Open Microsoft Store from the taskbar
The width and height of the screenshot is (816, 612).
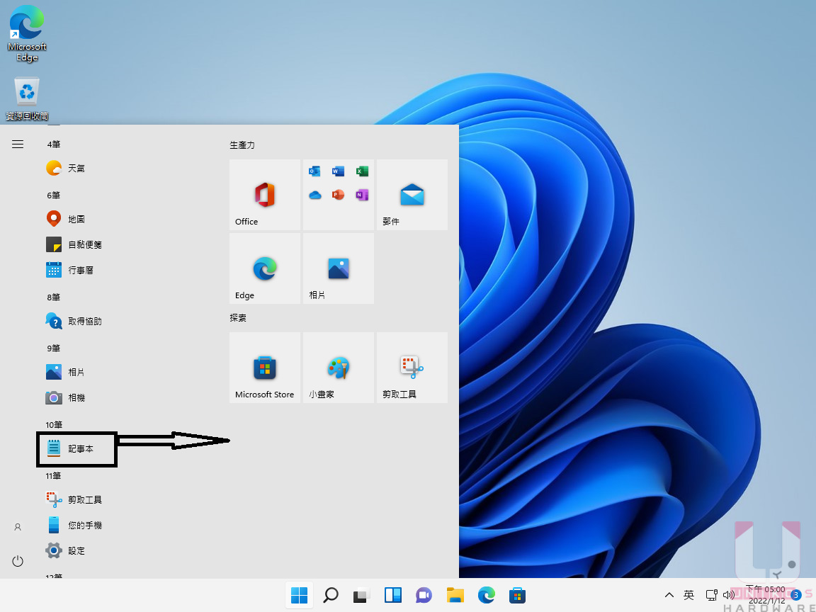517,595
